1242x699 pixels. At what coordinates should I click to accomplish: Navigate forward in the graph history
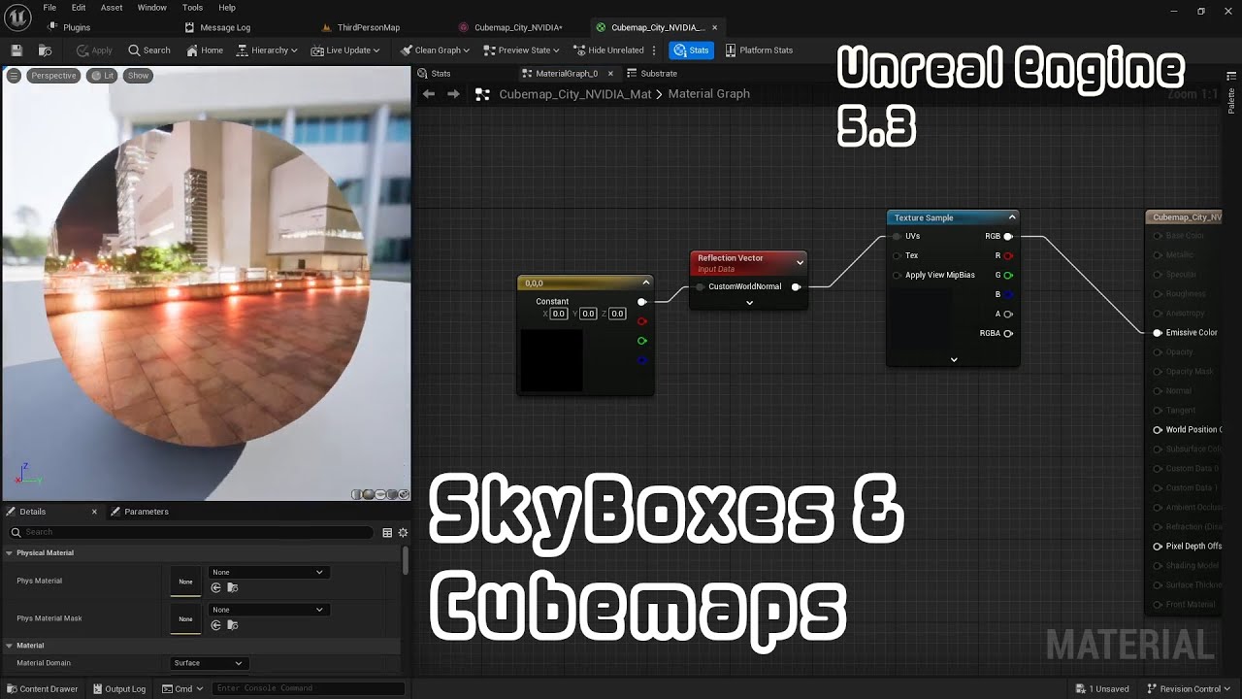(x=453, y=94)
